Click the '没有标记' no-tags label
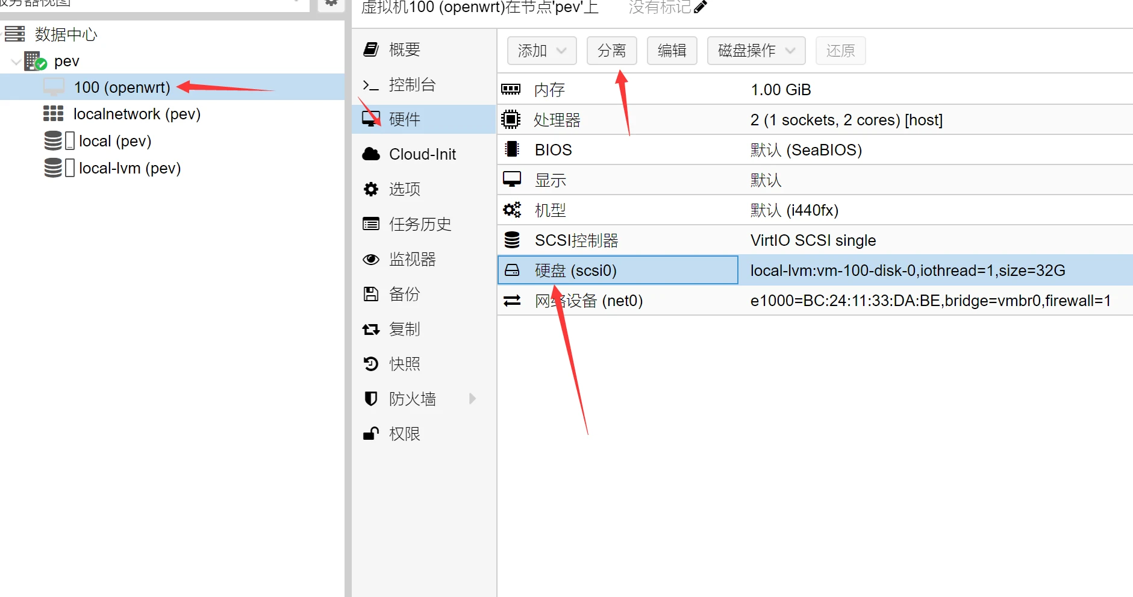Image resolution: width=1133 pixels, height=597 pixels. click(660, 7)
